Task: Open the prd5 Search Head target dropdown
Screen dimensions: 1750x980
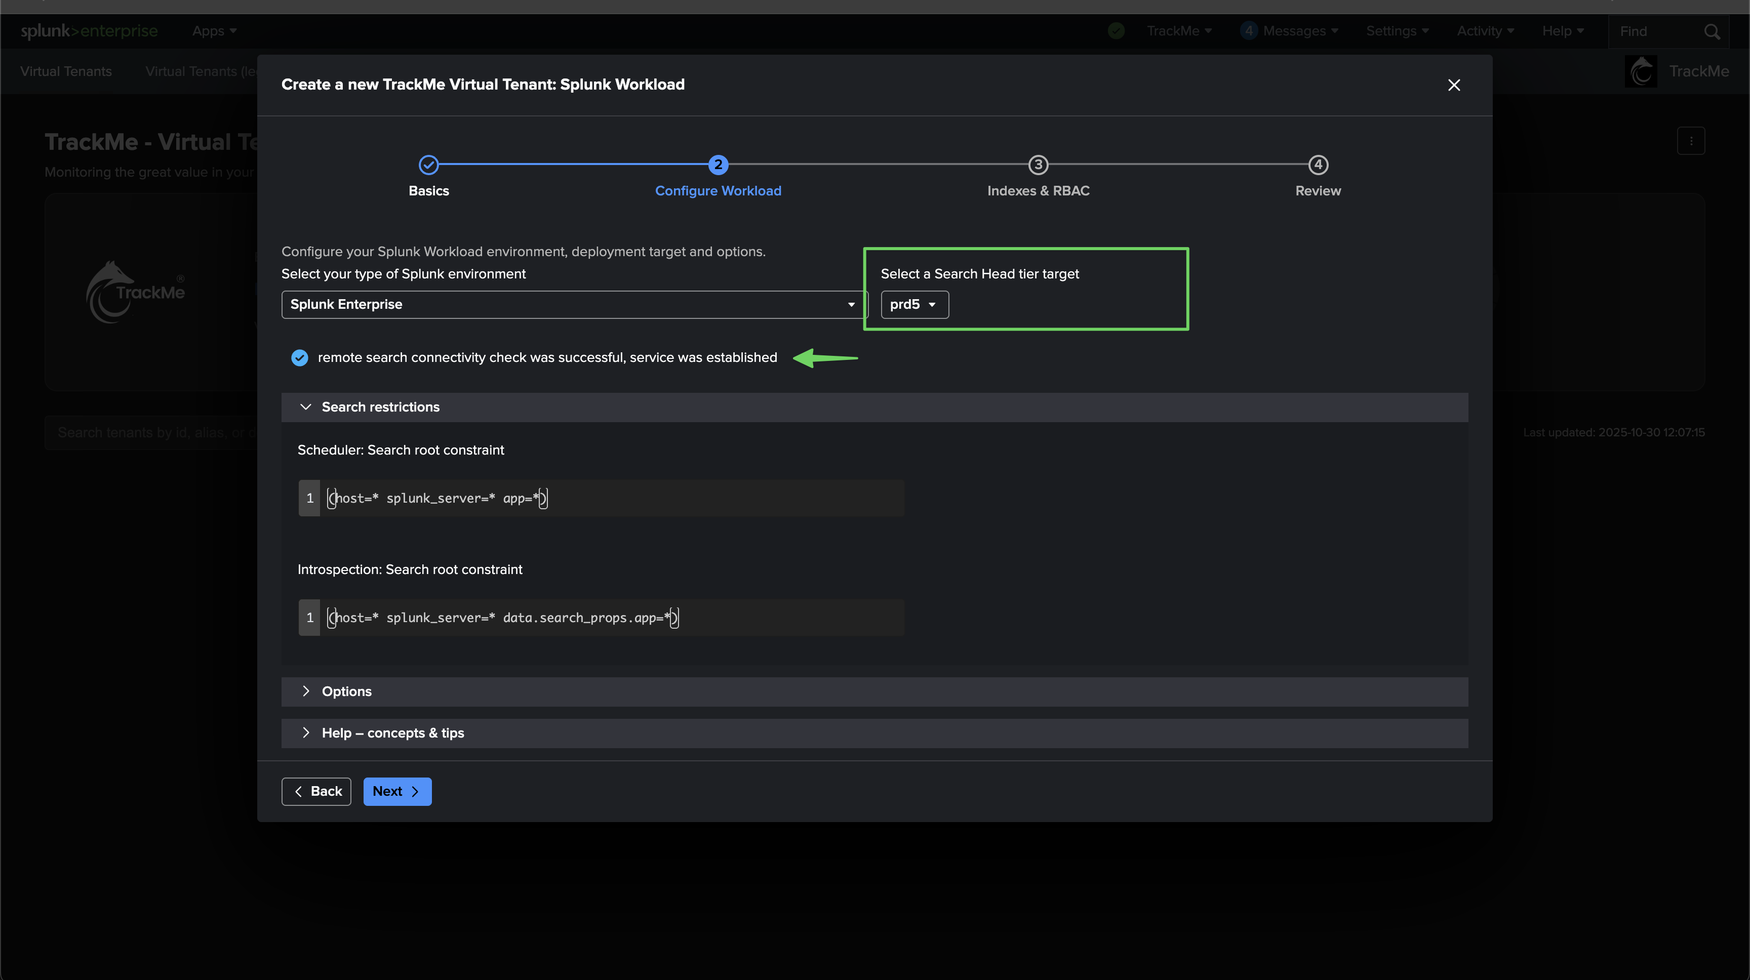Action: pos(913,304)
